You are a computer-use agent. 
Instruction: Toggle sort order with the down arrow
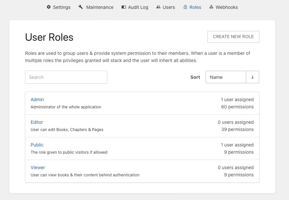tap(252, 77)
